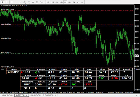140x97 pixels.
Task: Select order line #14927019 buy
Action: pos(6,53)
